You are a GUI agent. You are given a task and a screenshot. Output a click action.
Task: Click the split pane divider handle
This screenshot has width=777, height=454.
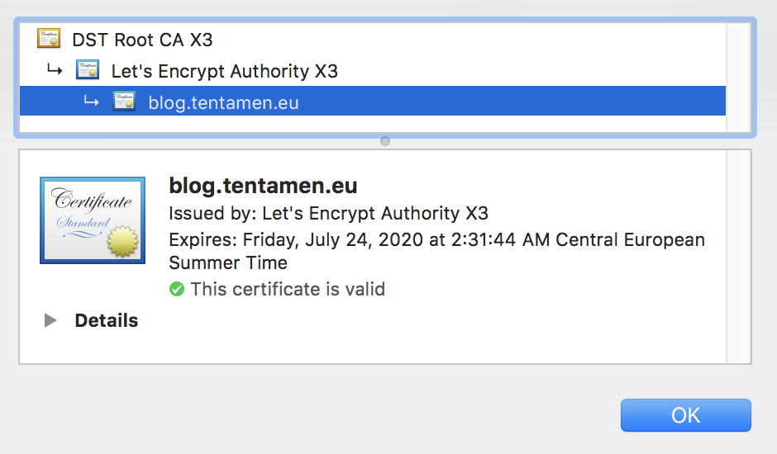click(385, 141)
